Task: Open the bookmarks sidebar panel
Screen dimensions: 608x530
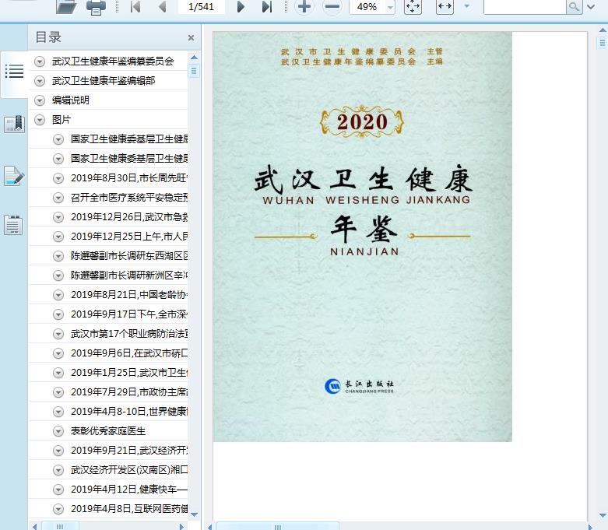Action: coord(14,125)
